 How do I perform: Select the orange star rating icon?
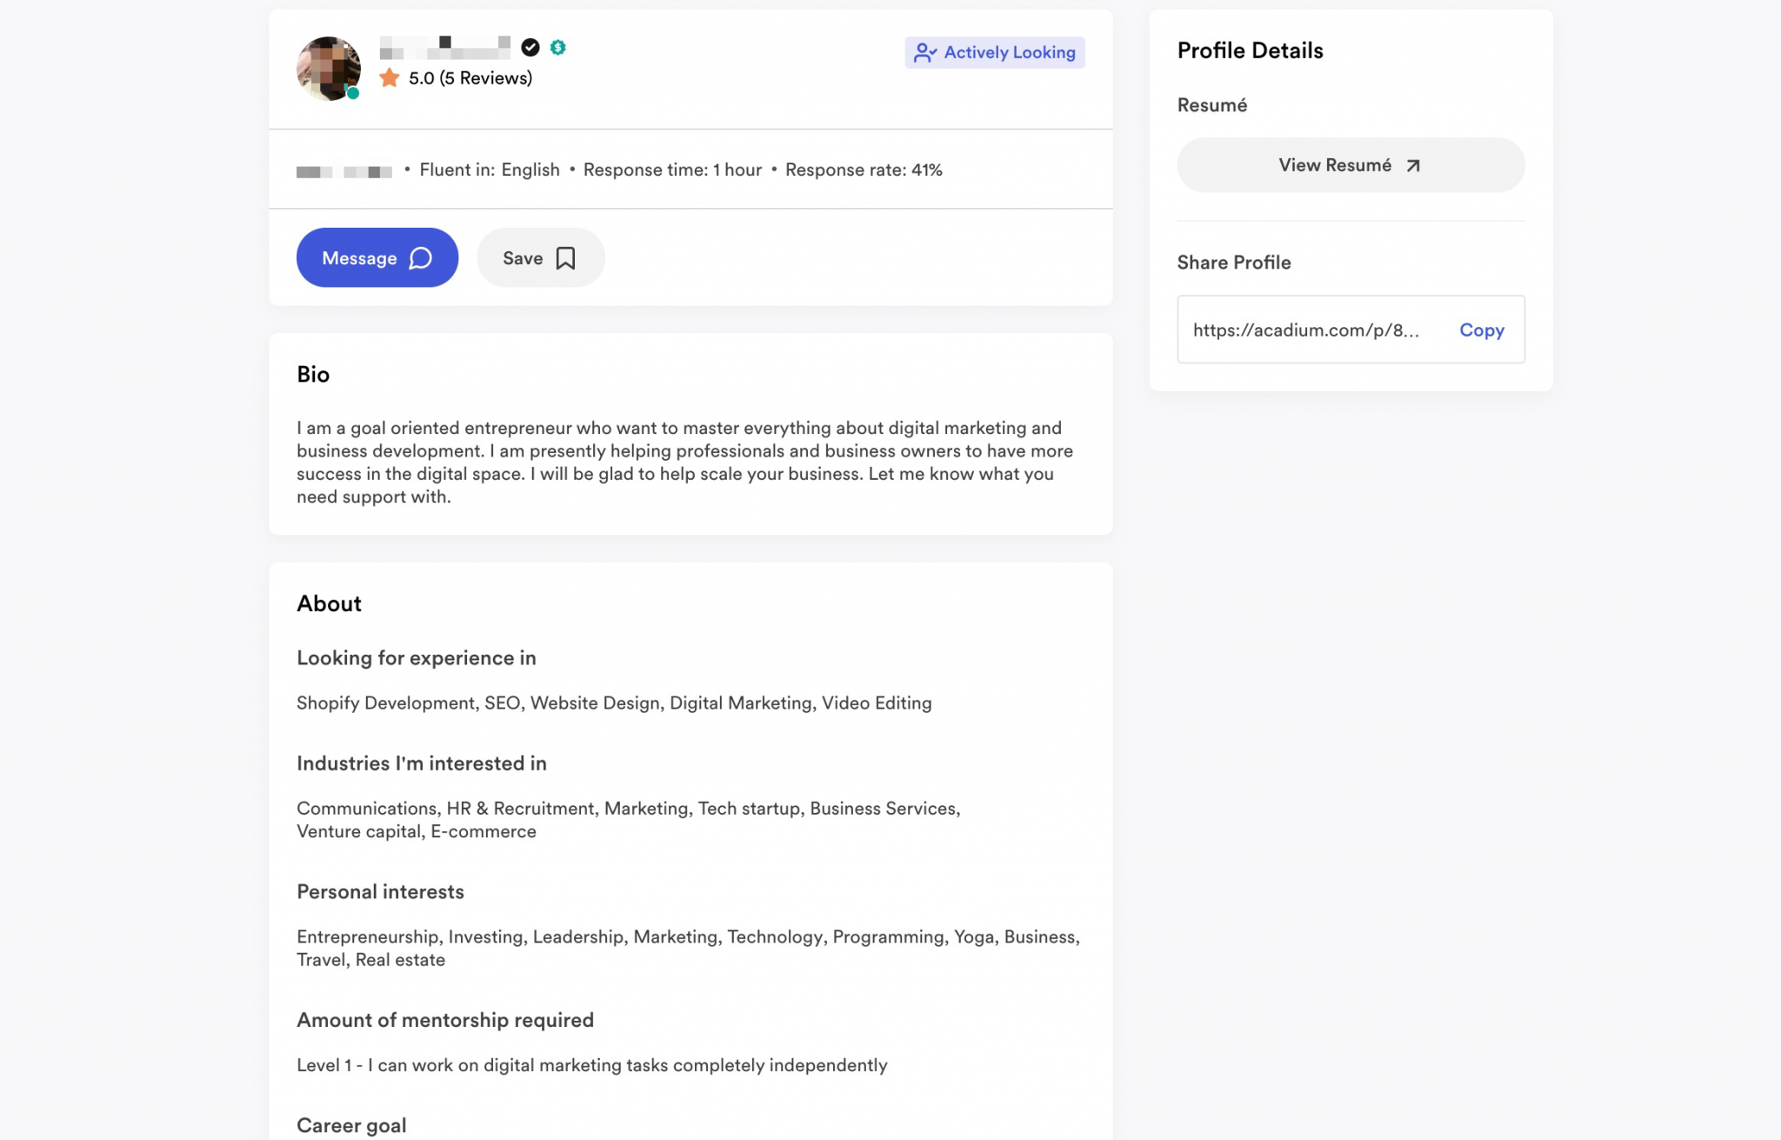pos(391,77)
